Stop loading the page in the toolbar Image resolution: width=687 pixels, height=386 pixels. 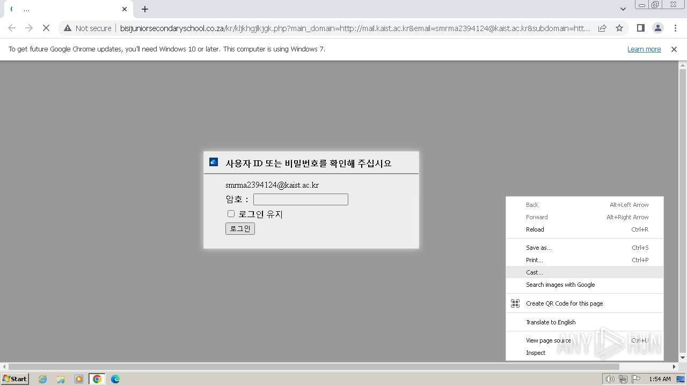46,28
